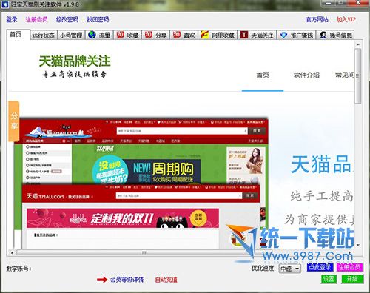Viewport: 370px width, 293px height.
Task: Click the orange 分享 side tab
Action: pyautogui.click(x=14, y=121)
